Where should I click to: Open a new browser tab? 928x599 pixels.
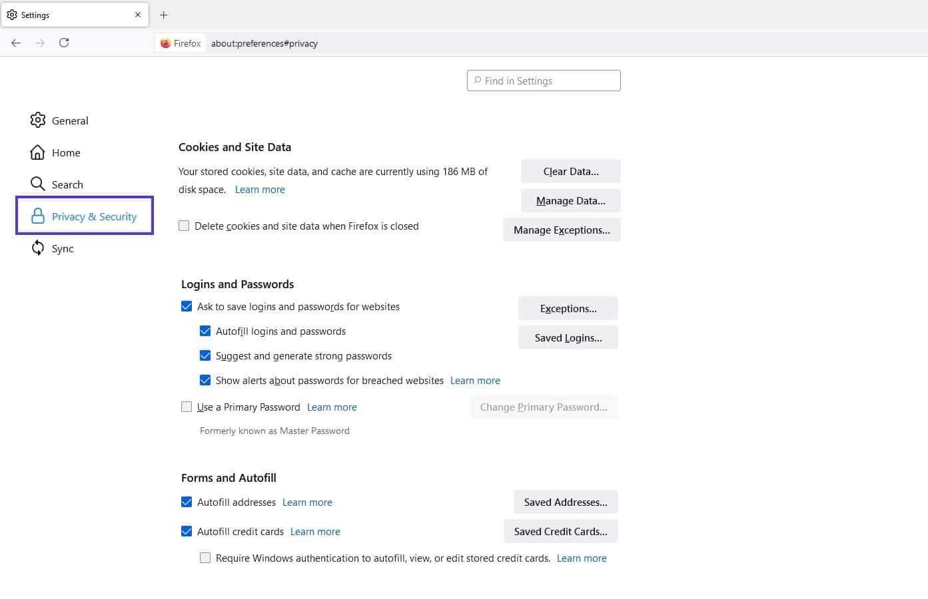coord(163,14)
